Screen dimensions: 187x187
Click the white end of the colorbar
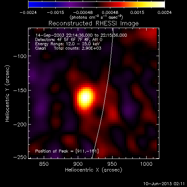(x=162, y=4)
